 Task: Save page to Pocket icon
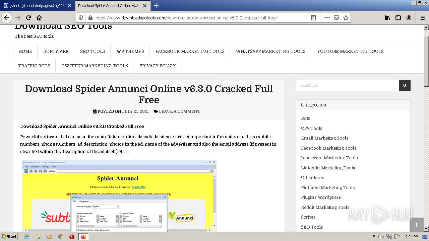tap(336, 18)
